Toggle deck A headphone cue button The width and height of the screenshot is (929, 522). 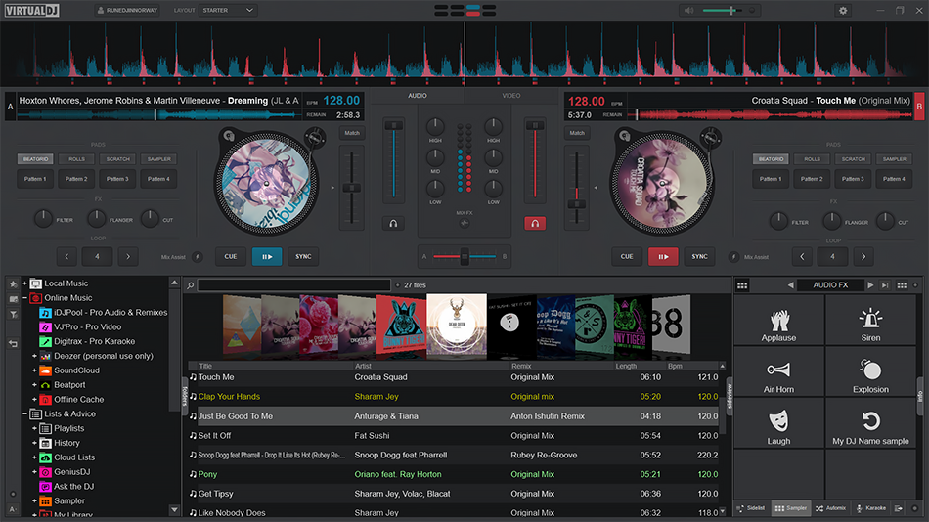393,223
